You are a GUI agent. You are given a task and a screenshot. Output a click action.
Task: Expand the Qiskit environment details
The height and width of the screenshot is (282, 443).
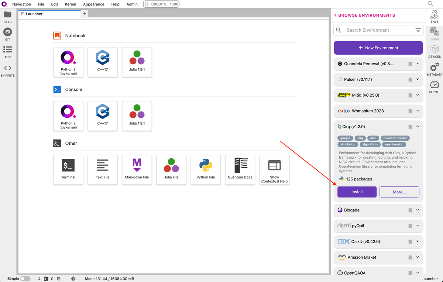click(x=418, y=241)
